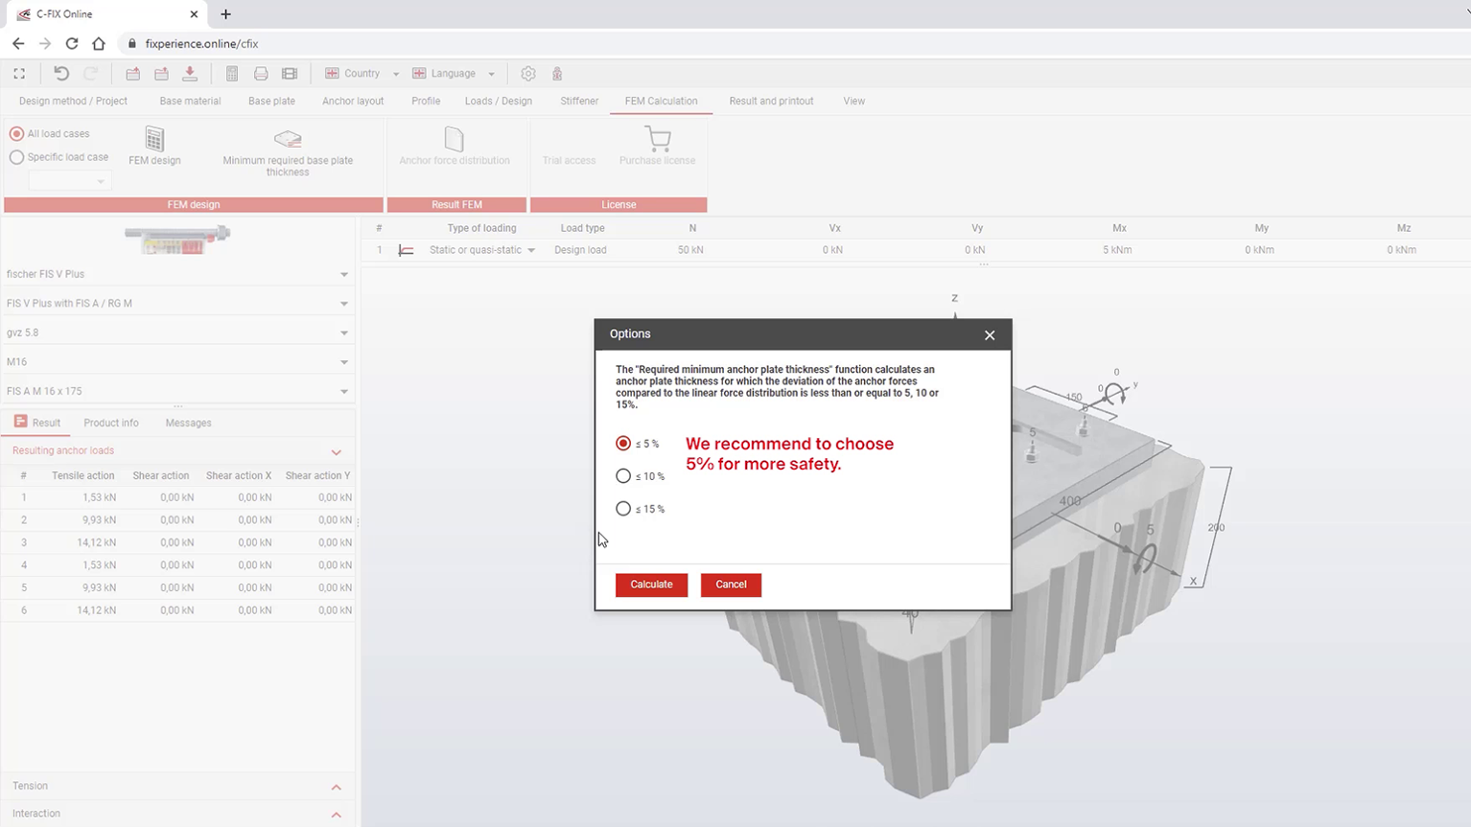The width and height of the screenshot is (1471, 827).
Task: Open the FEM design calculator tool
Action: click(153, 146)
